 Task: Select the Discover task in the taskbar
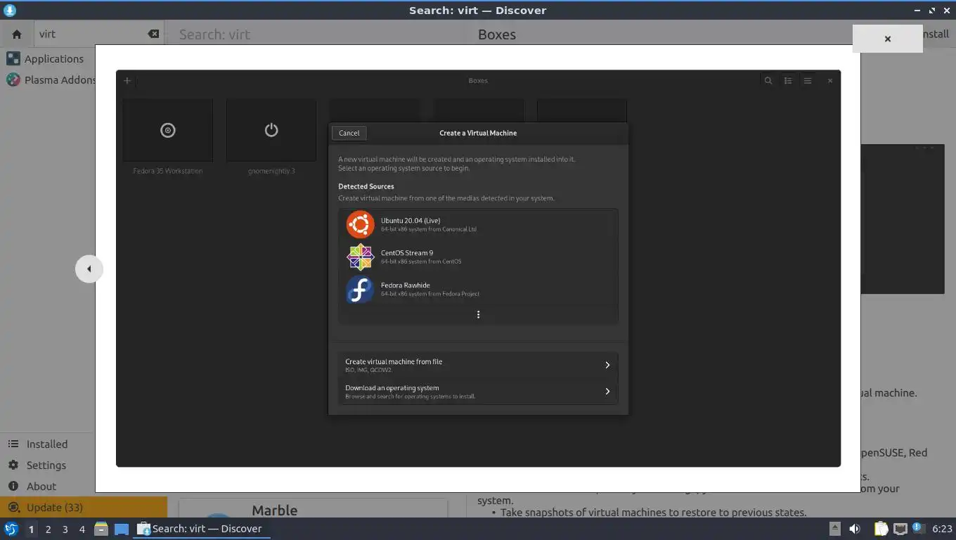(x=202, y=529)
